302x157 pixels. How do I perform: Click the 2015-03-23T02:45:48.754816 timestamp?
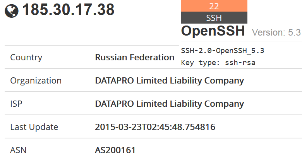pyautogui.click(x=155, y=127)
